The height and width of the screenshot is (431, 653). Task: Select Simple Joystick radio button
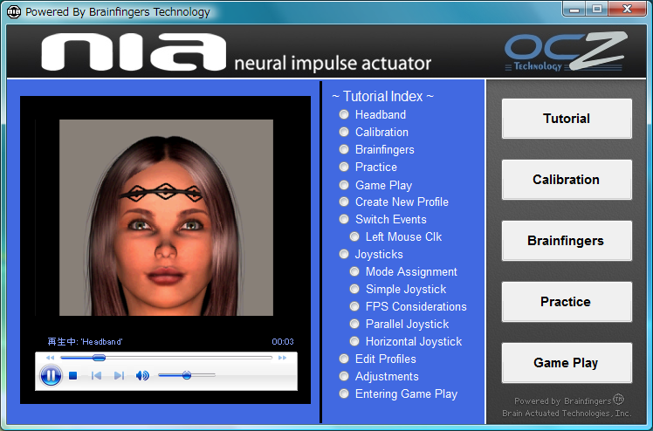pyautogui.click(x=354, y=289)
